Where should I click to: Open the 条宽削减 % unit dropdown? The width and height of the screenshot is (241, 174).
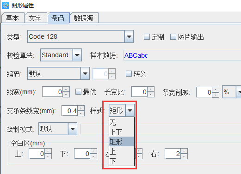point(231,92)
